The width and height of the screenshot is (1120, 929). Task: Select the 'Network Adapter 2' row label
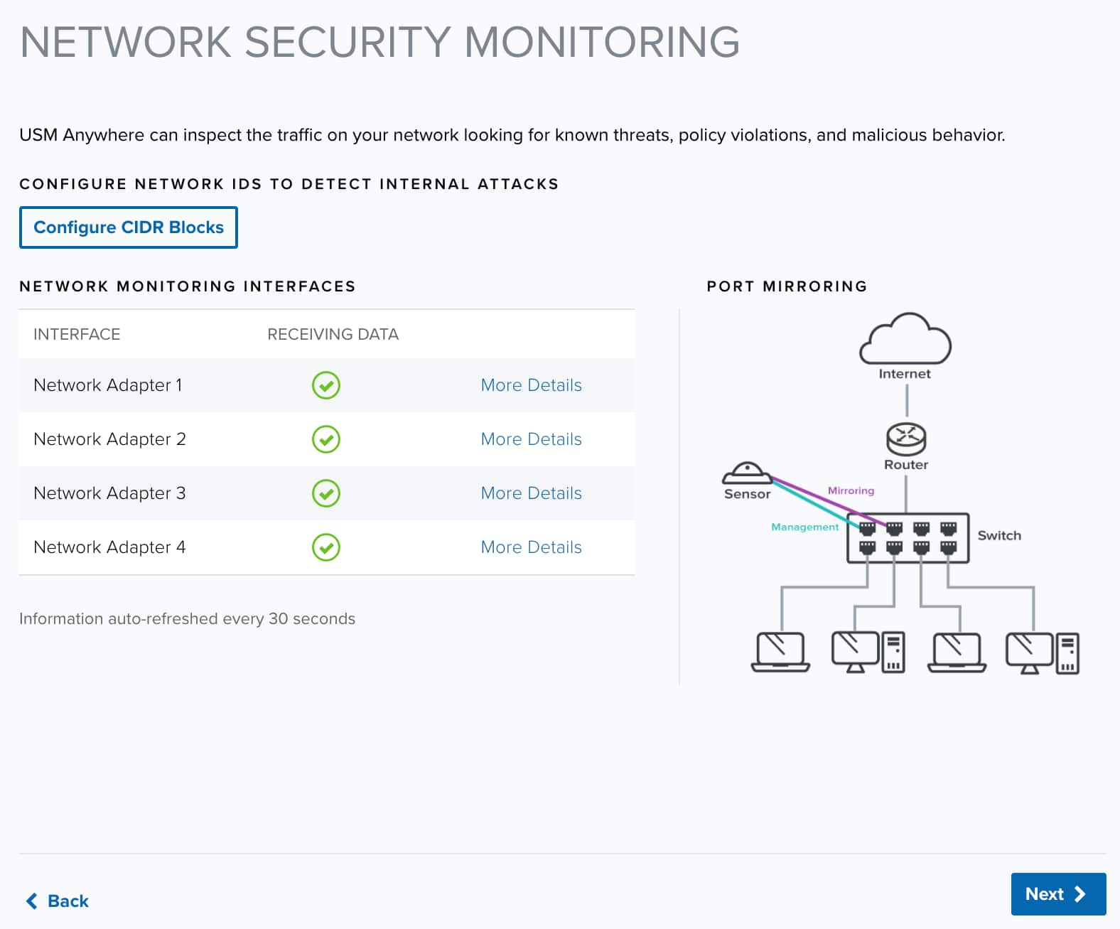click(x=109, y=439)
